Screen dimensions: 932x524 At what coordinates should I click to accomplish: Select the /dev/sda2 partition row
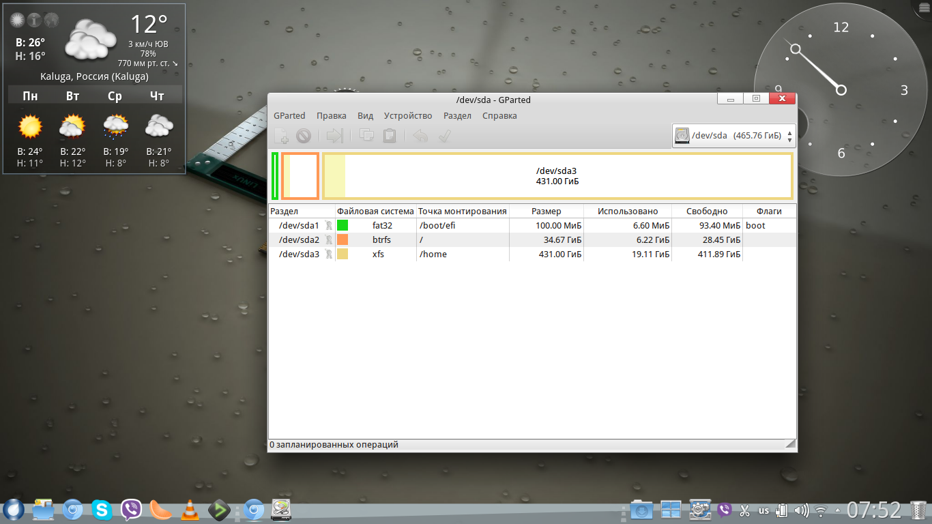tap(532, 239)
